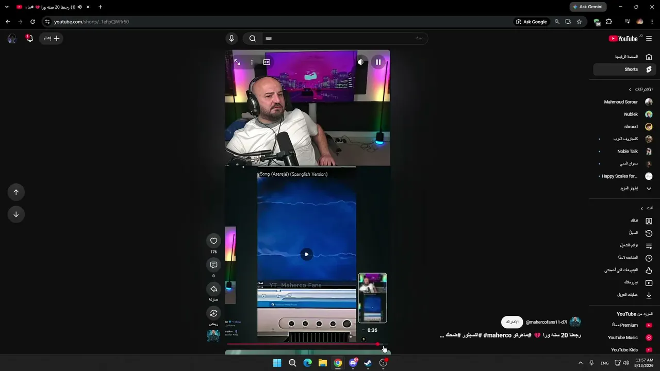This screenshot has height=371, width=660.
Task: Expand the You section header
Action: coord(646,208)
